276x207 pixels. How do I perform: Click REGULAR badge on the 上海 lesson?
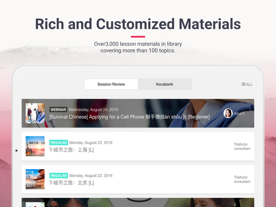click(59, 142)
